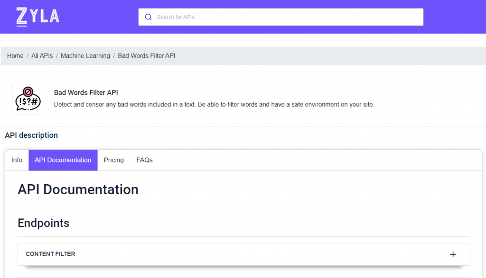Image resolution: width=486 pixels, height=278 pixels.
Task: Click the Endpoints heading
Action: pos(43,223)
